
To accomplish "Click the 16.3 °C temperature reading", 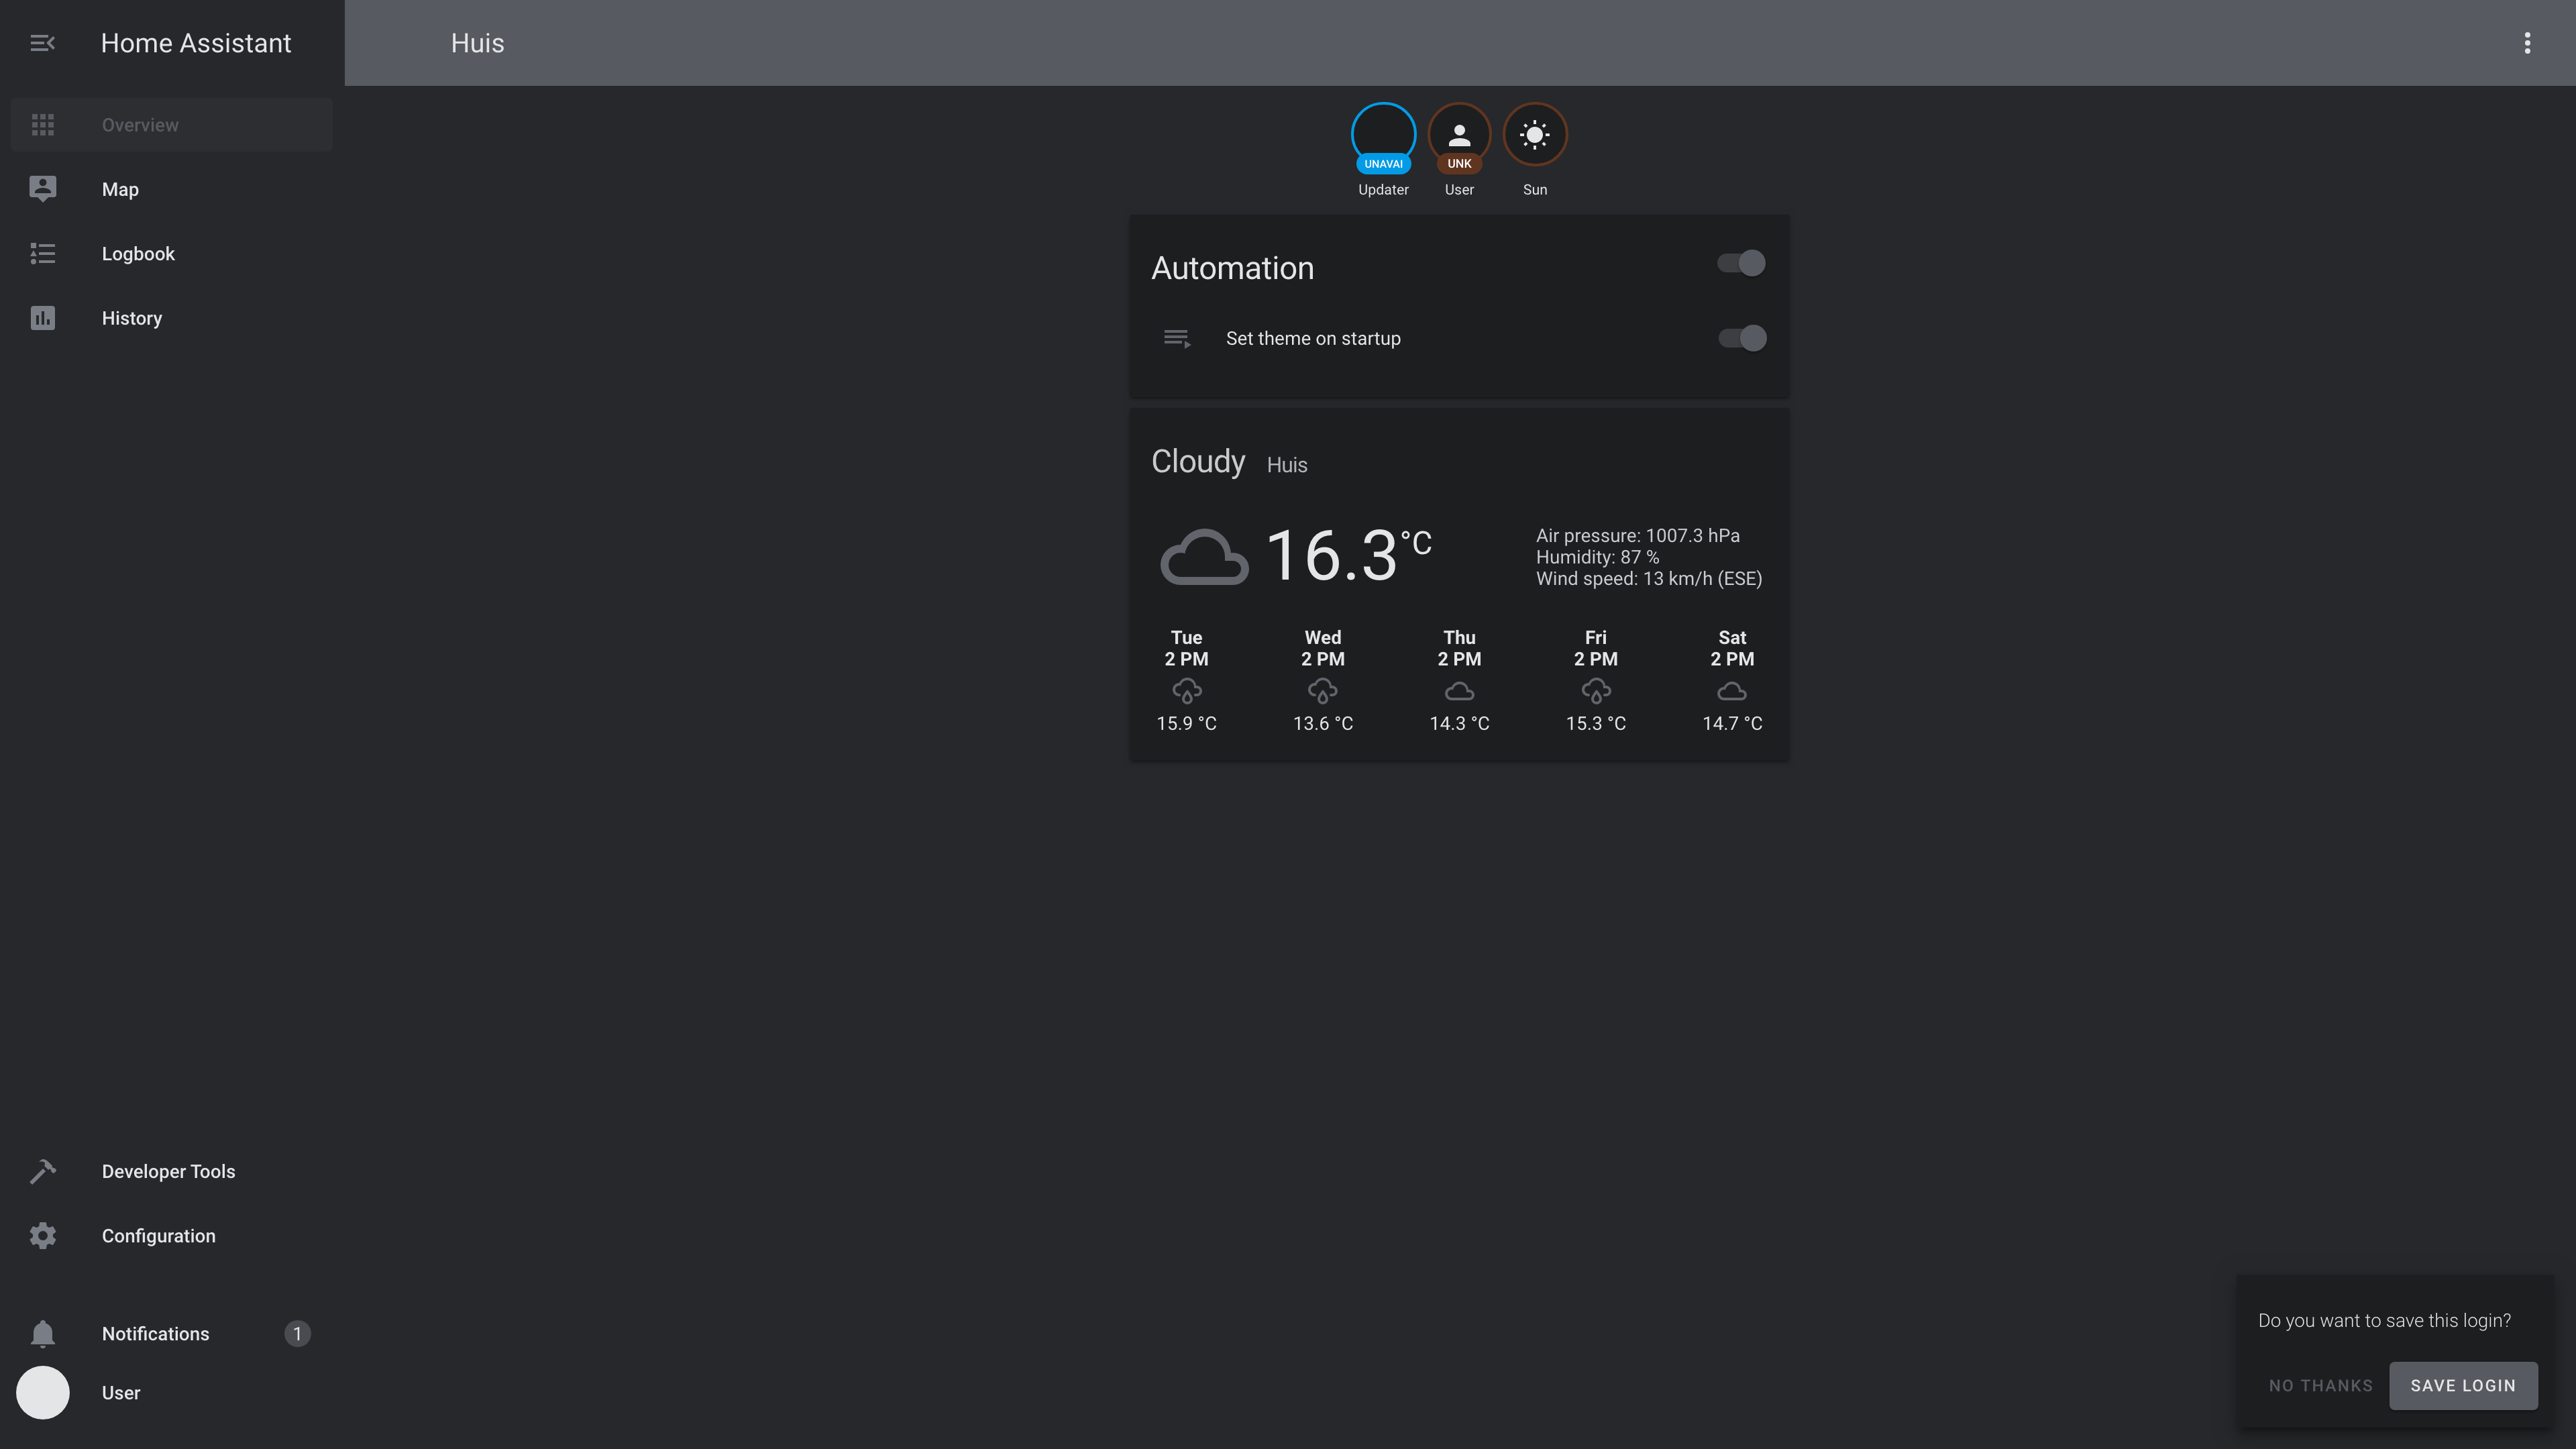I will [1349, 555].
